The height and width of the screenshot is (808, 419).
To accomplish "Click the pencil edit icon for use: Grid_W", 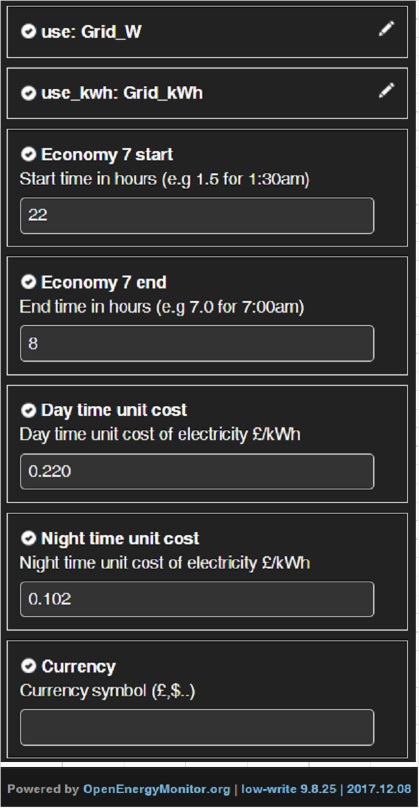I will click(386, 29).
